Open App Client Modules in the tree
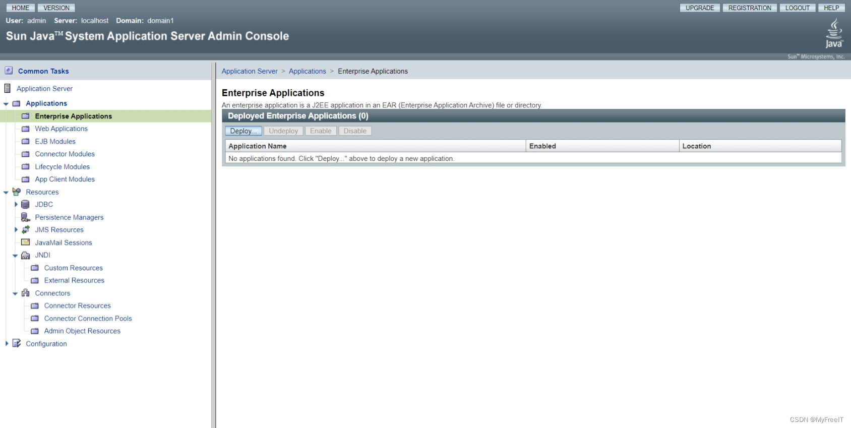This screenshot has height=428, width=851. 65,179
